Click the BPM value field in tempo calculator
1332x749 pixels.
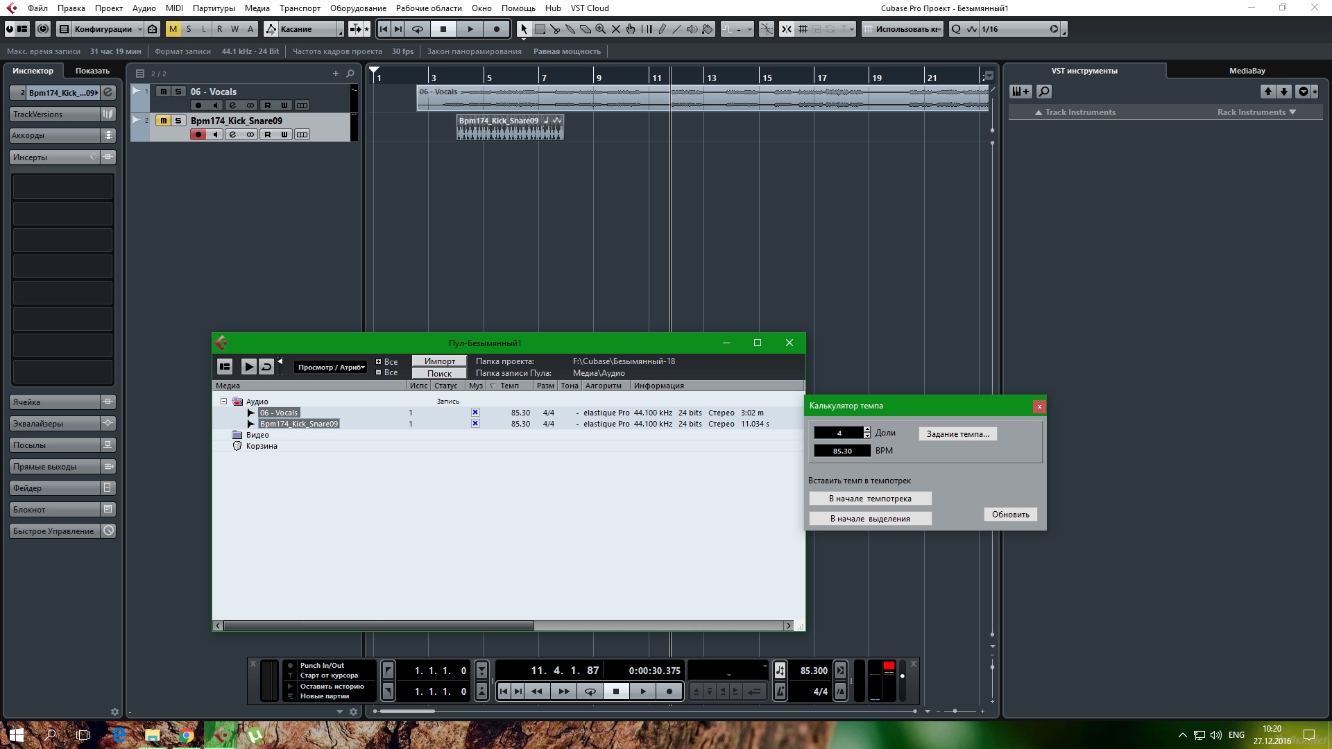pos(842,451)
